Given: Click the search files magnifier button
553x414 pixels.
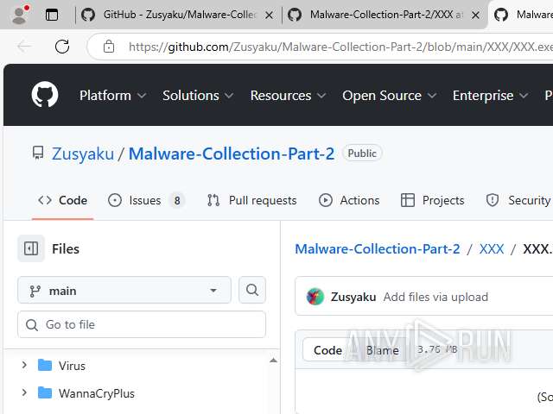Looking at the screenshot, I should pos(252,290).
